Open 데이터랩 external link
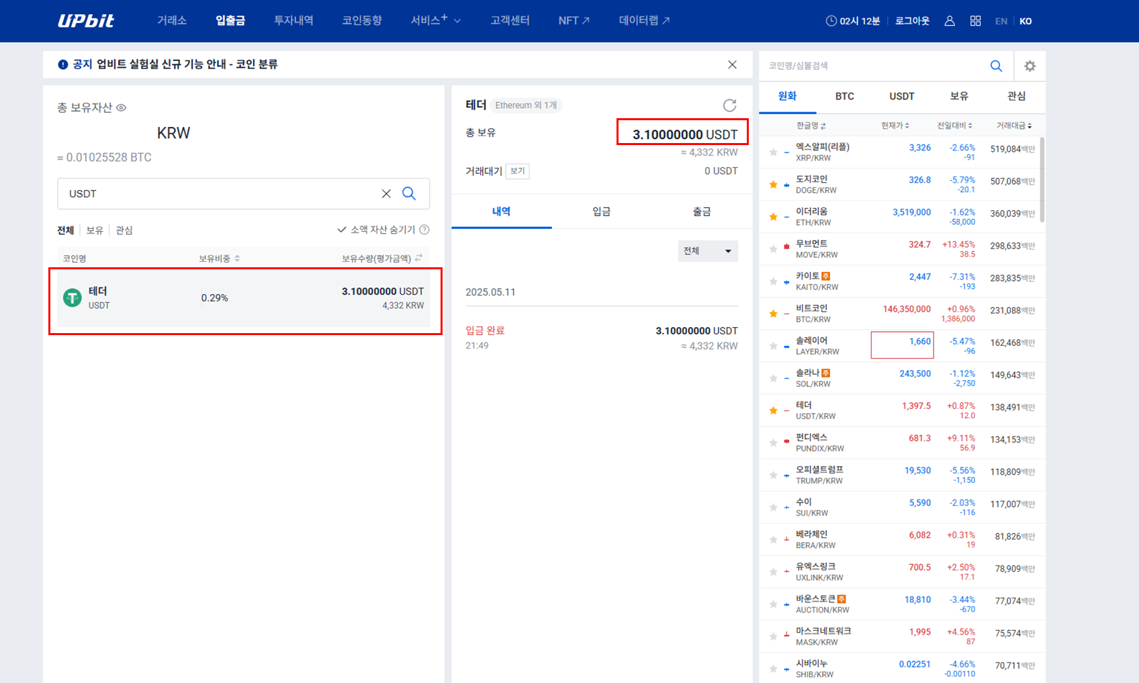Image resolution: width=1139 pixels, height=683 pixels. pos(645,20)
